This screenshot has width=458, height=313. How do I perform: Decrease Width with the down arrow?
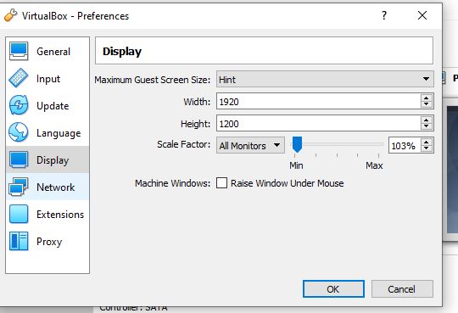point(427,104)
